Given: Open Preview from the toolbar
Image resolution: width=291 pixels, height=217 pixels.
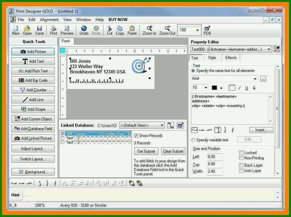Looking at the screenshot, I should point(67,30).
